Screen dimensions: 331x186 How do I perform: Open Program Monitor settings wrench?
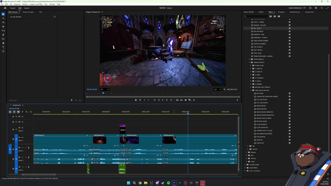pos(224,89)
